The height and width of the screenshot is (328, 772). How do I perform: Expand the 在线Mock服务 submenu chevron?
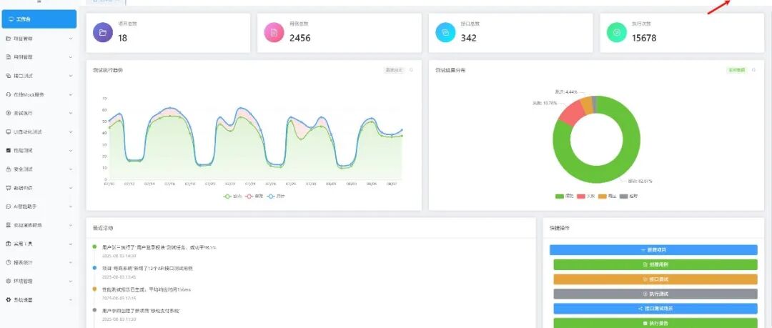[x=71, y=94]
